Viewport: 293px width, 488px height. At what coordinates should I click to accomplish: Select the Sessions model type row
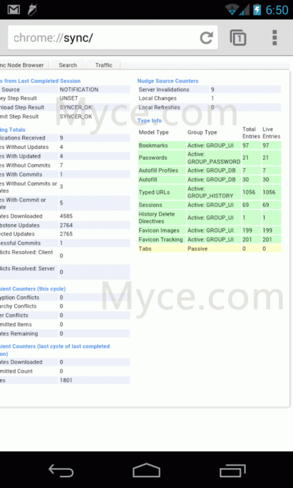tap(210, 205)
